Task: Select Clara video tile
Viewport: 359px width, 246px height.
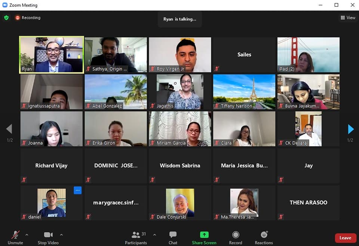Action: click(x=244, y=129)
